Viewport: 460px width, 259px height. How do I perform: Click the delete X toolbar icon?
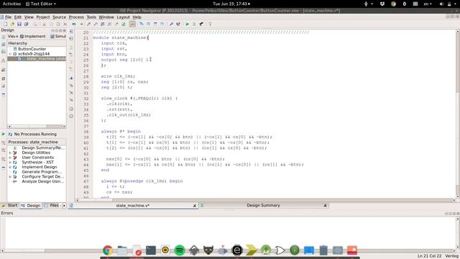(65, 24)
